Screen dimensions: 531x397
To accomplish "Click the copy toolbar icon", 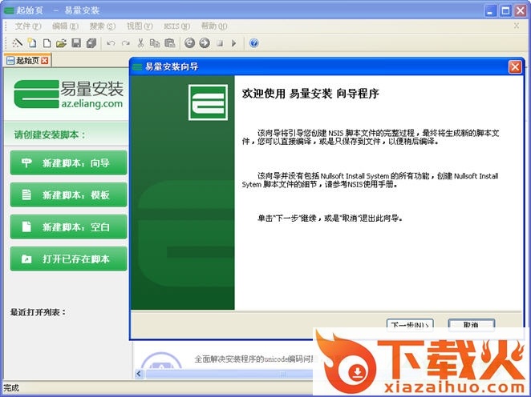I will pyautogui.click(x=155, y=43).
